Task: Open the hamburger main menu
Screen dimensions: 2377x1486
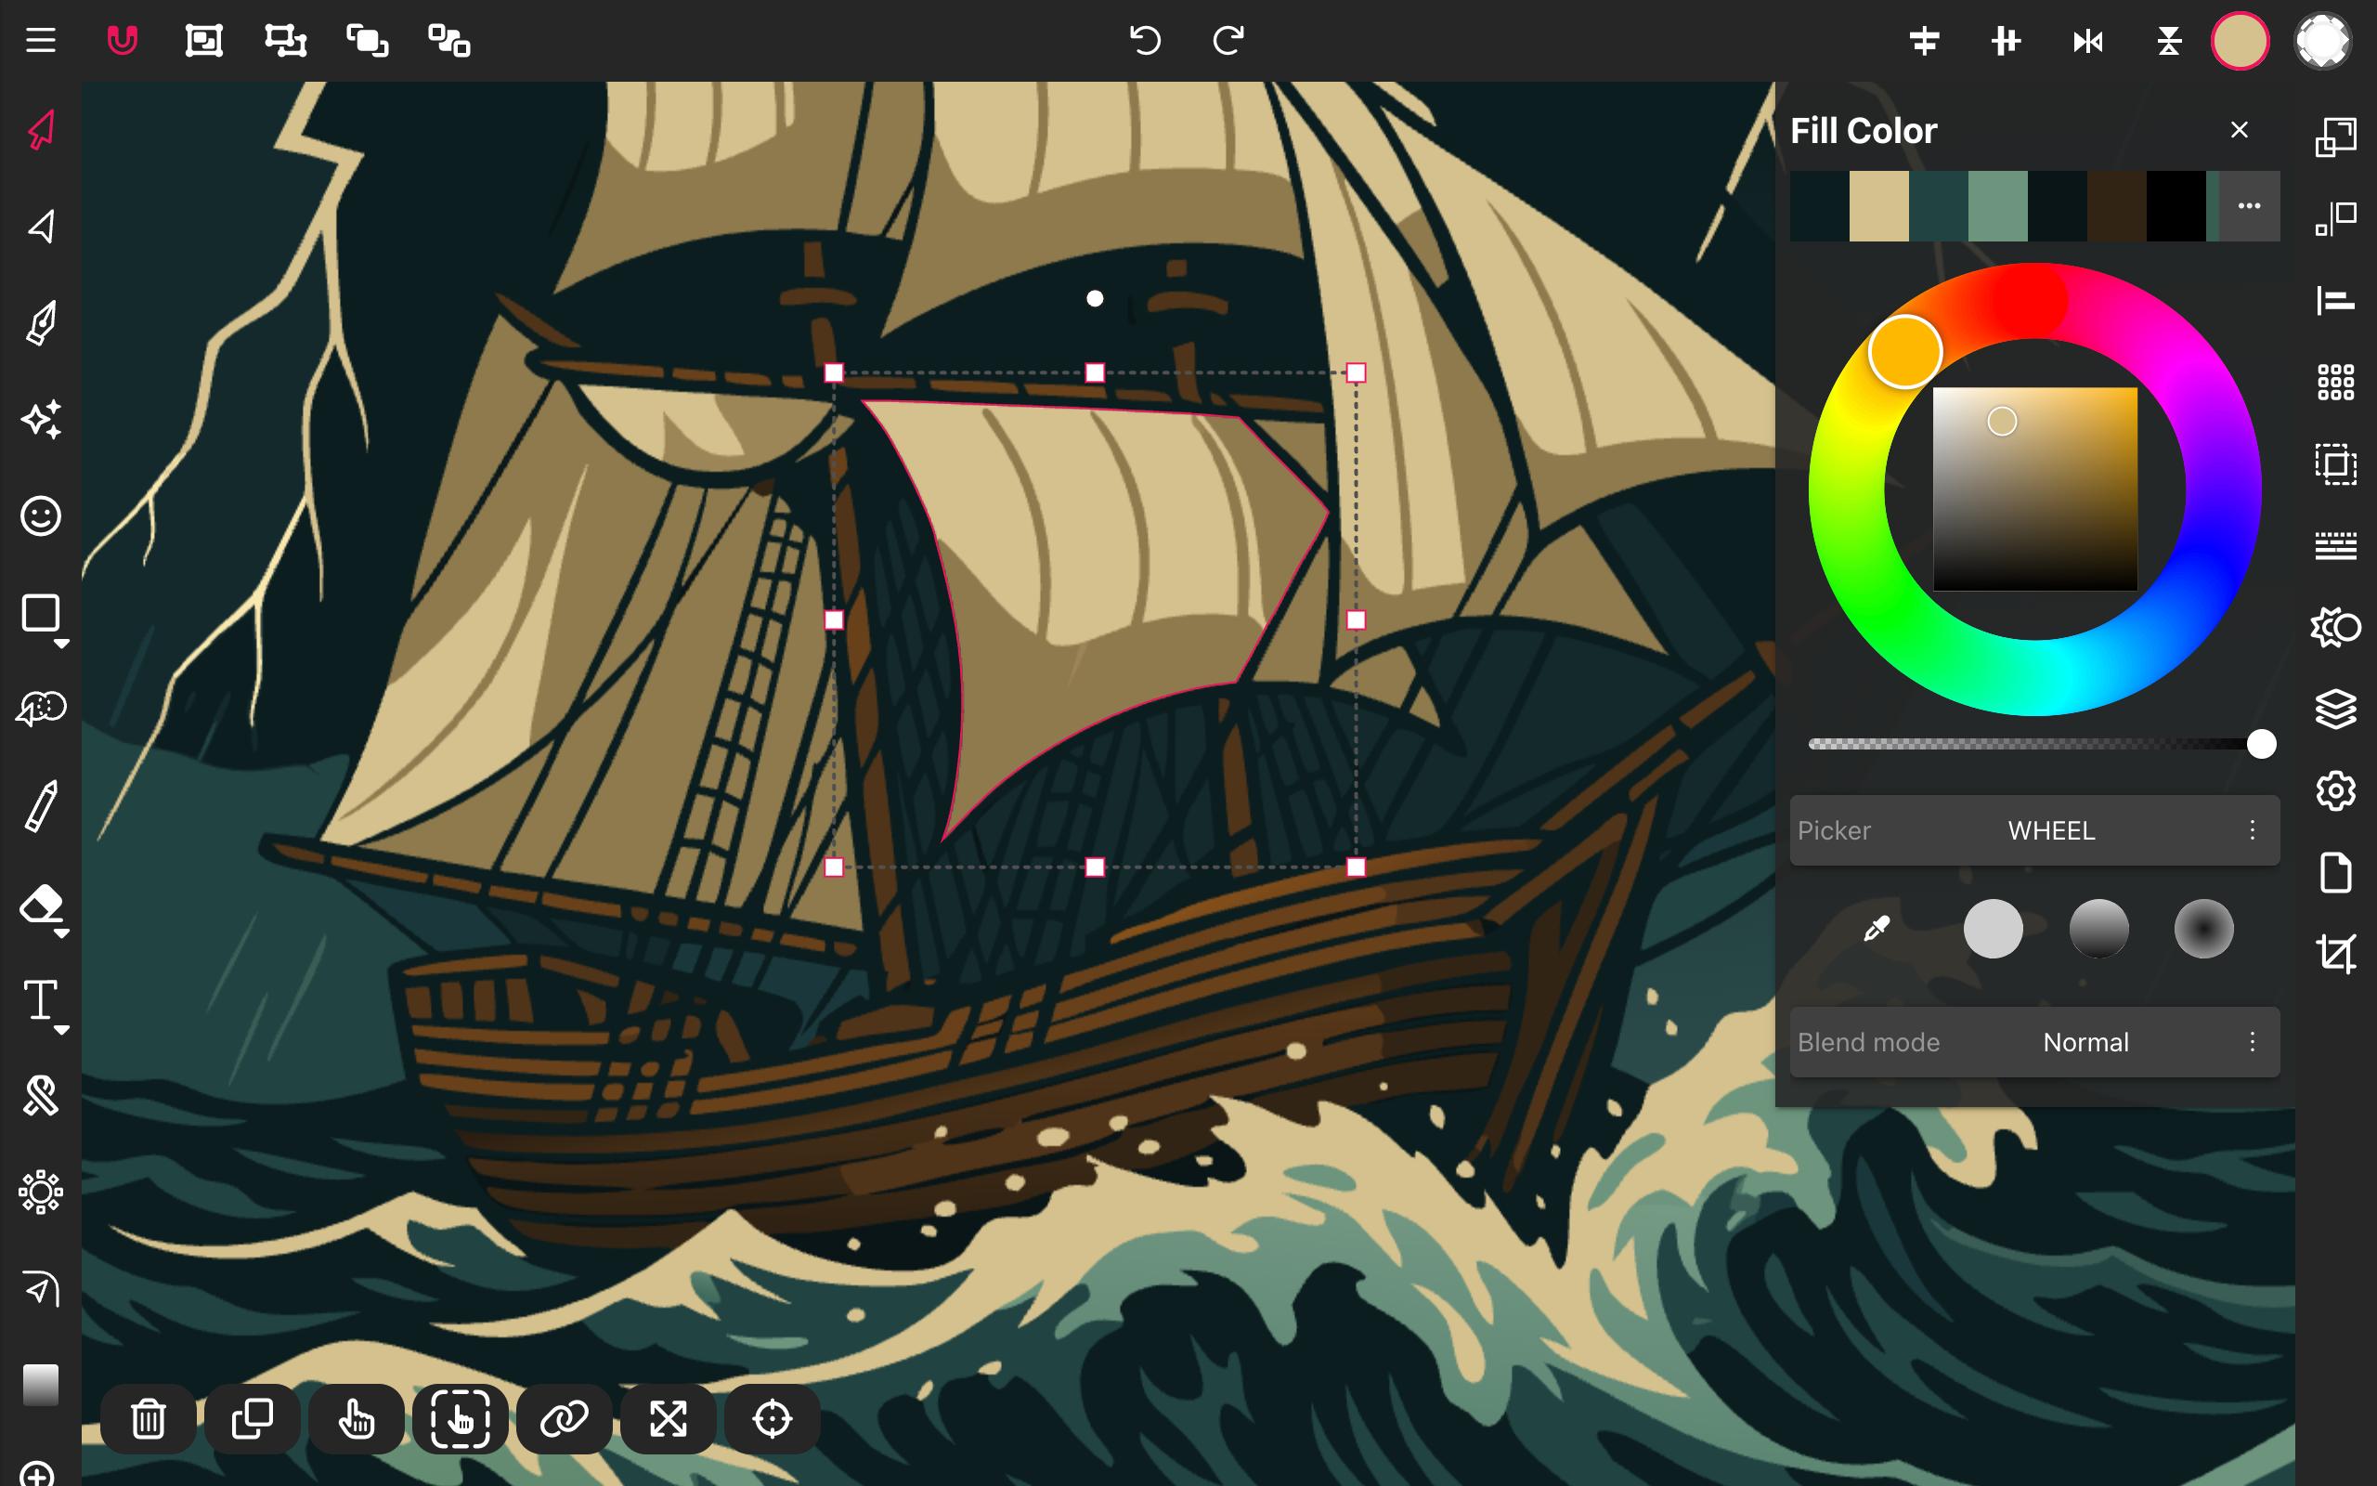Action: click(40, 40)
